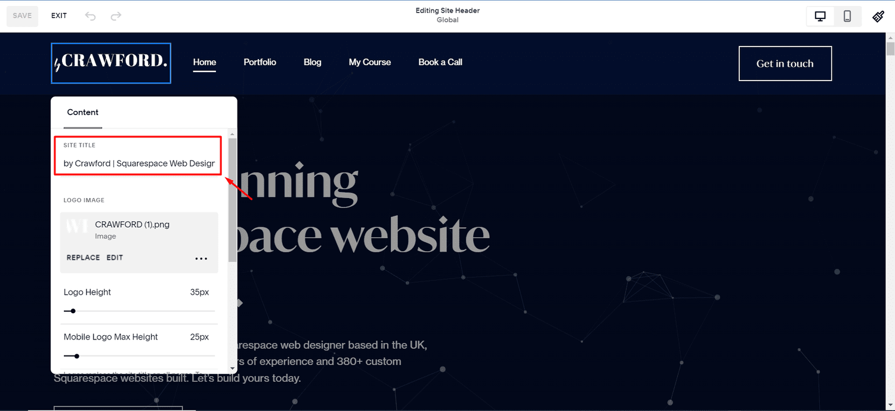Open site styles with the paintbrush icon
895x411 pixels.
pos(878,16)
